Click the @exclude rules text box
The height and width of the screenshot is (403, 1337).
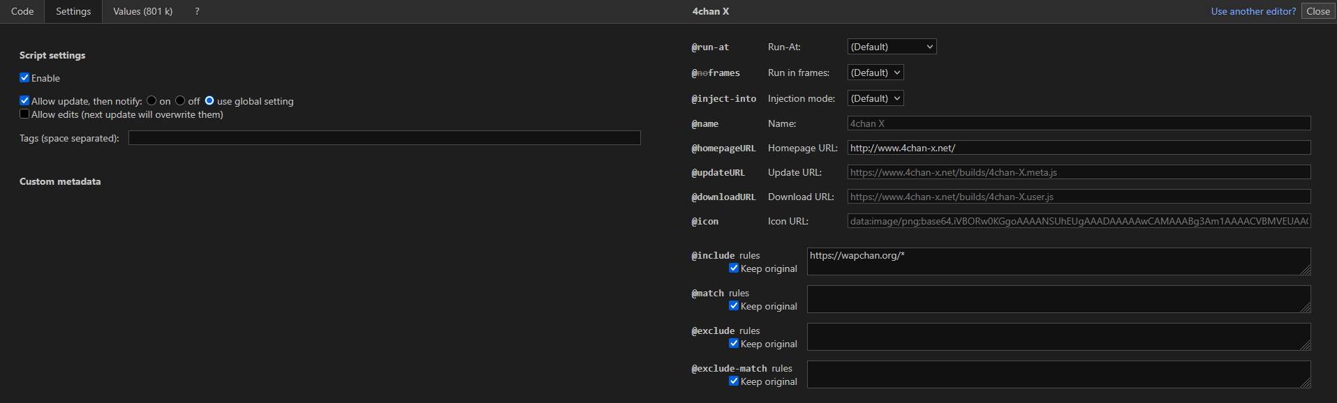tap(1058, 337)
